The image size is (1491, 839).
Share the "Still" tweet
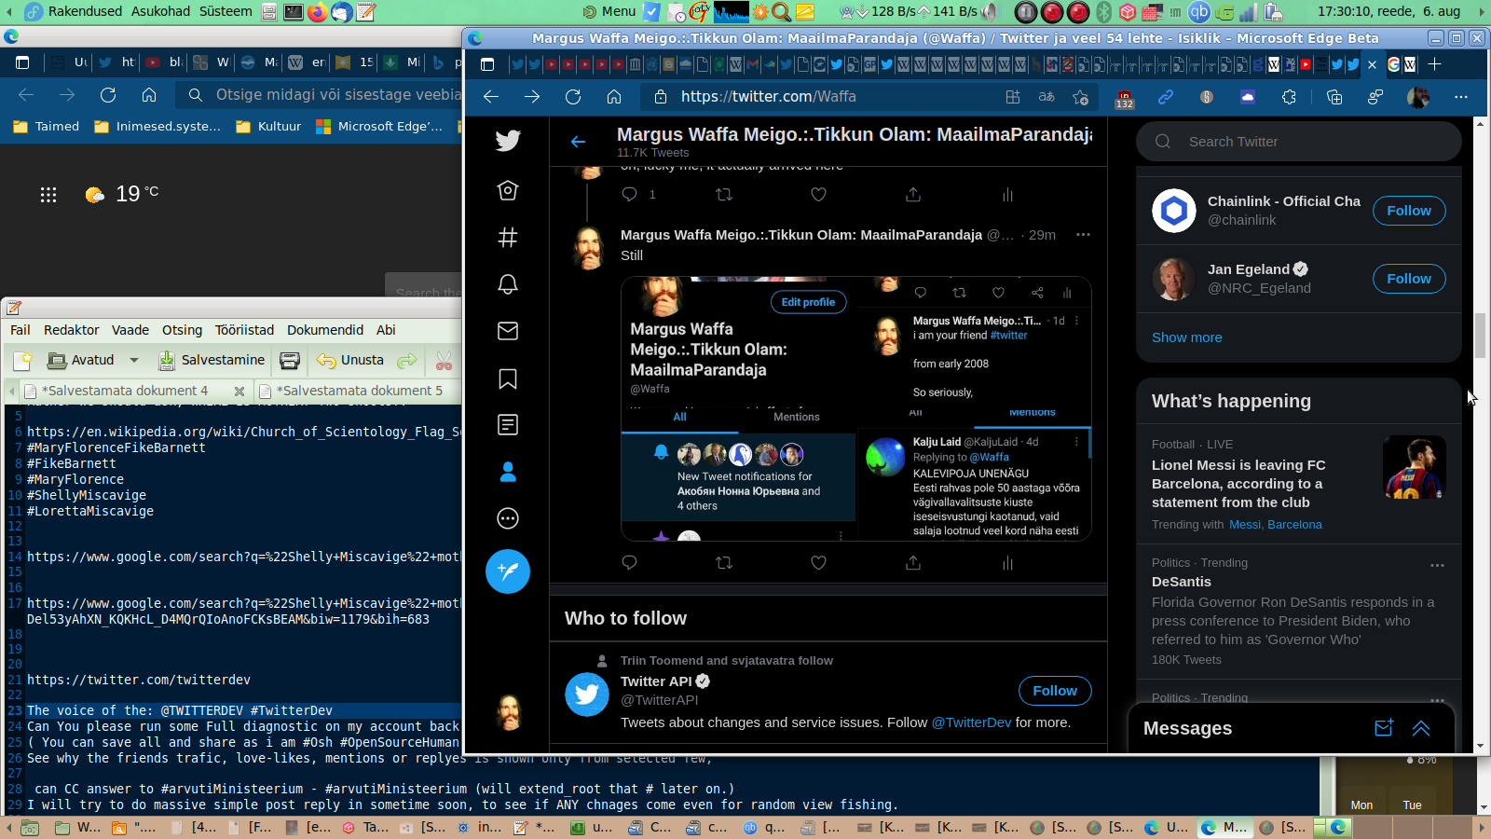913,563
